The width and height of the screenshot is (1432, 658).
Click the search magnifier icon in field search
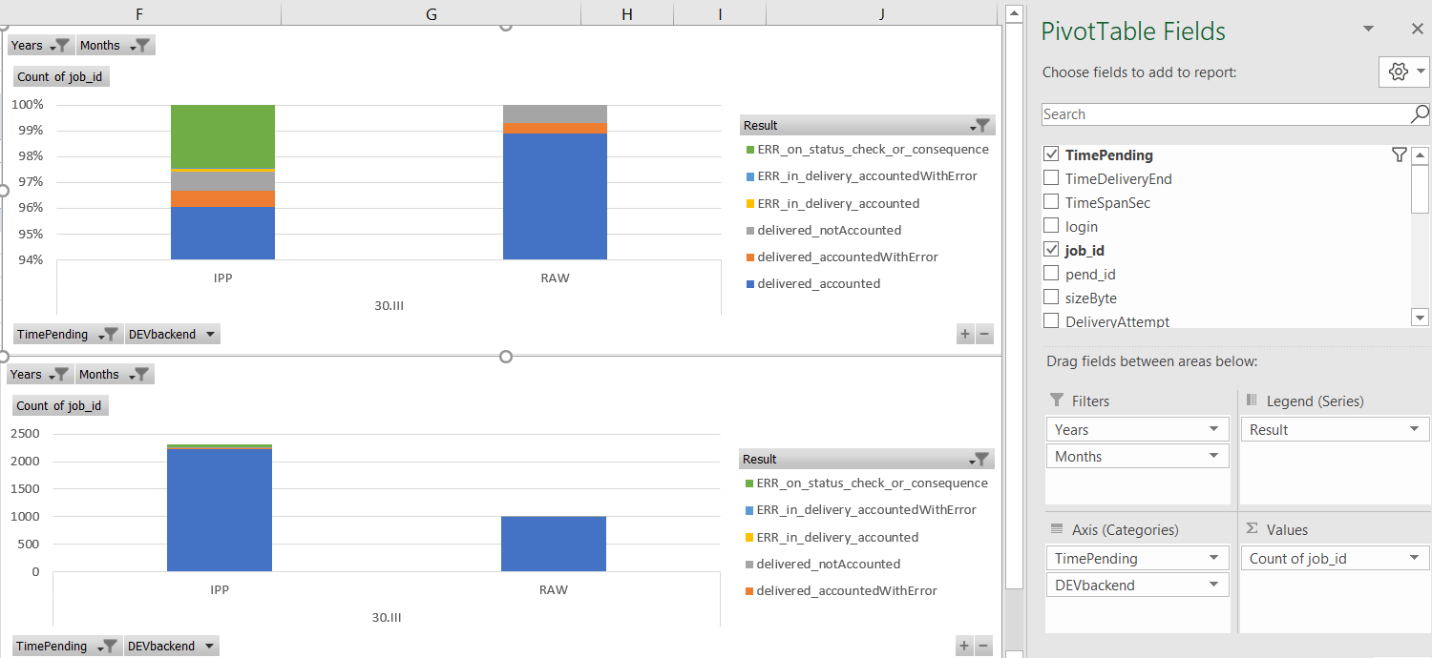[1420, 114]
